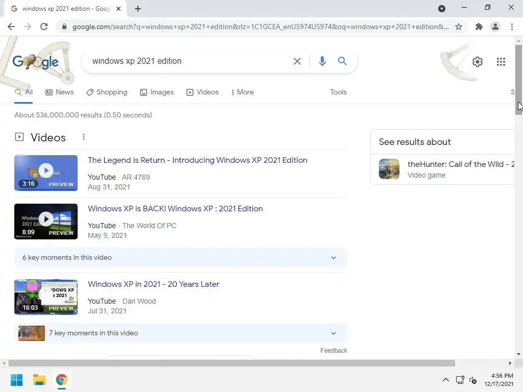Open Google search settings gear
523x392 pixels.
coord(478,62)
